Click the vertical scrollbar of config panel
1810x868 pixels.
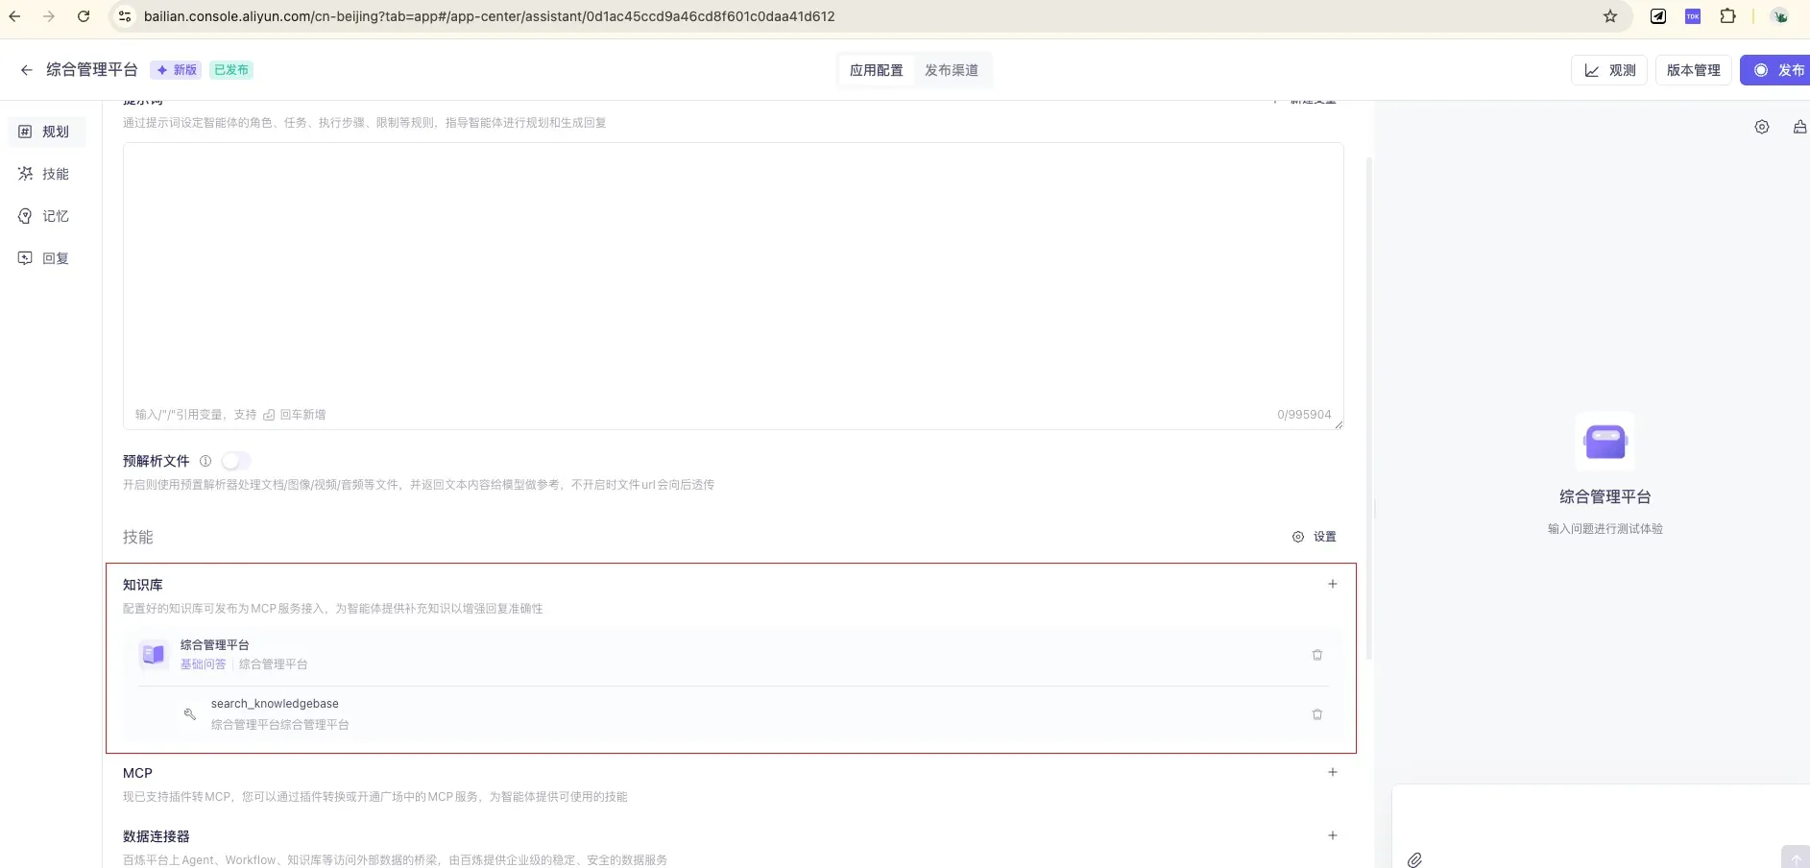coord(1368,408)
